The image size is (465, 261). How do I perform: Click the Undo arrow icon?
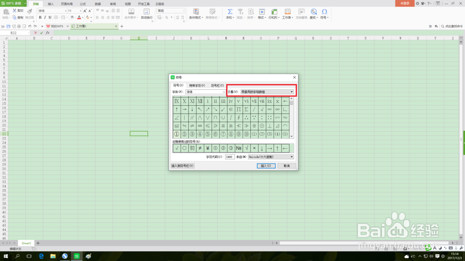tap(30, 26)
